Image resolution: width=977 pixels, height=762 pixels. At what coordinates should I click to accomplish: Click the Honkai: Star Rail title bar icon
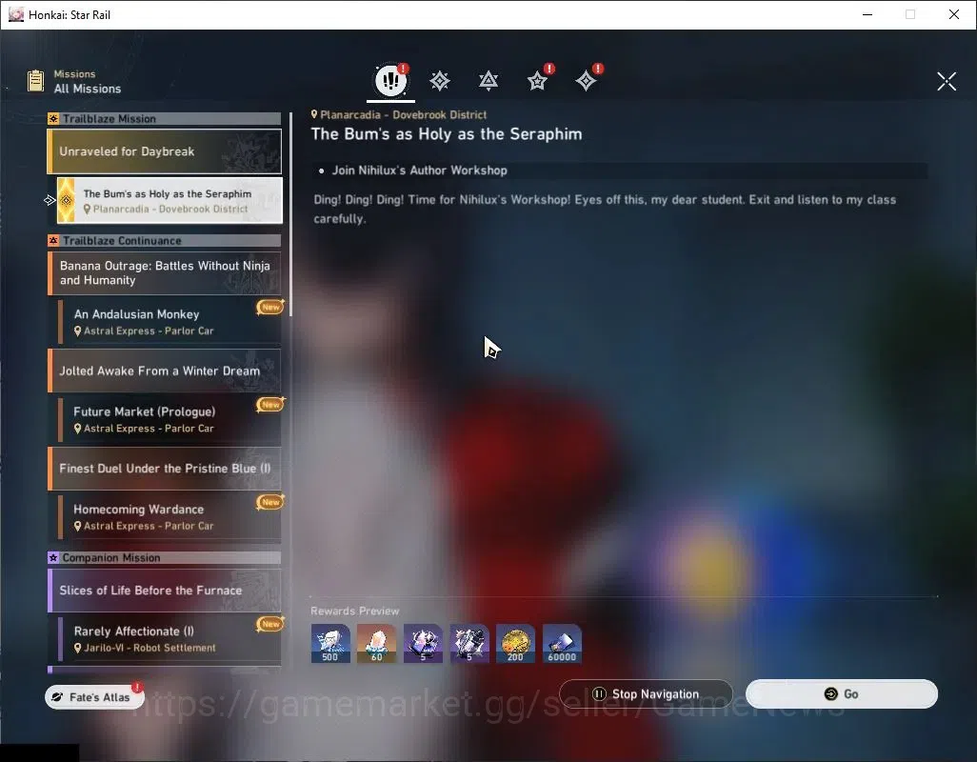(16, 14)
